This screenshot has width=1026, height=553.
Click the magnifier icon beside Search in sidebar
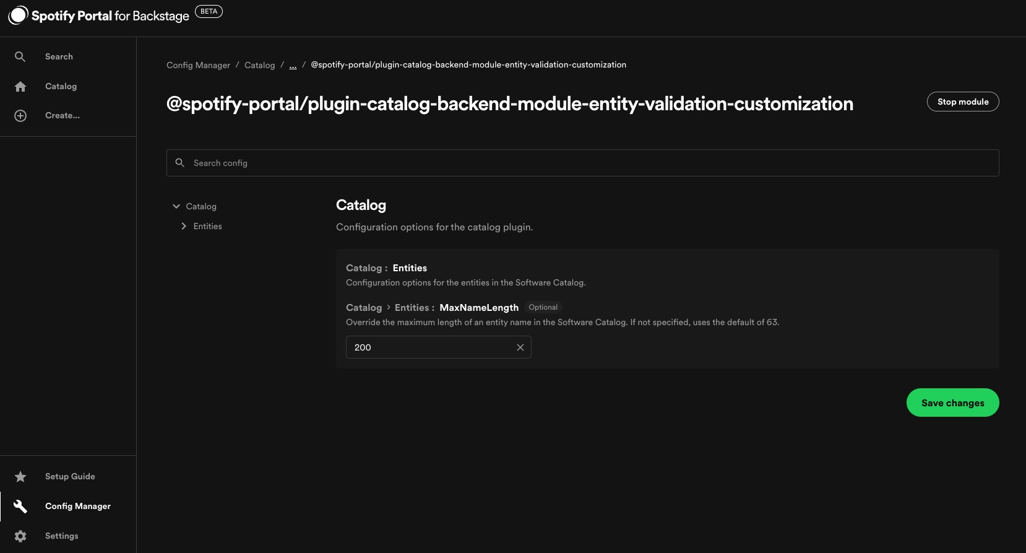coord(20,56)
